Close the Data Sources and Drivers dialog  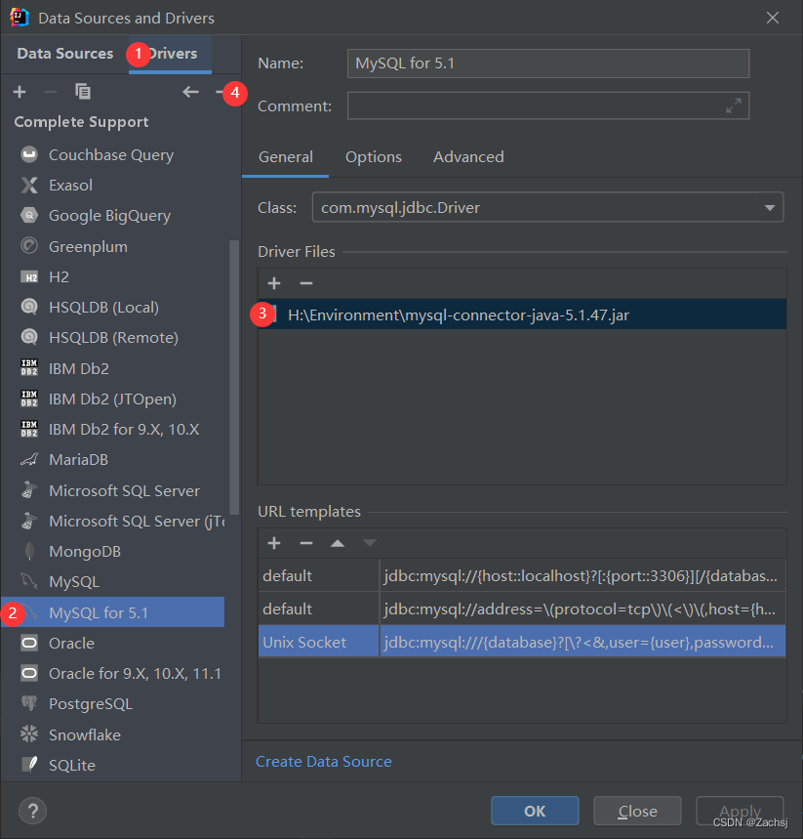[x=773, y=18]
